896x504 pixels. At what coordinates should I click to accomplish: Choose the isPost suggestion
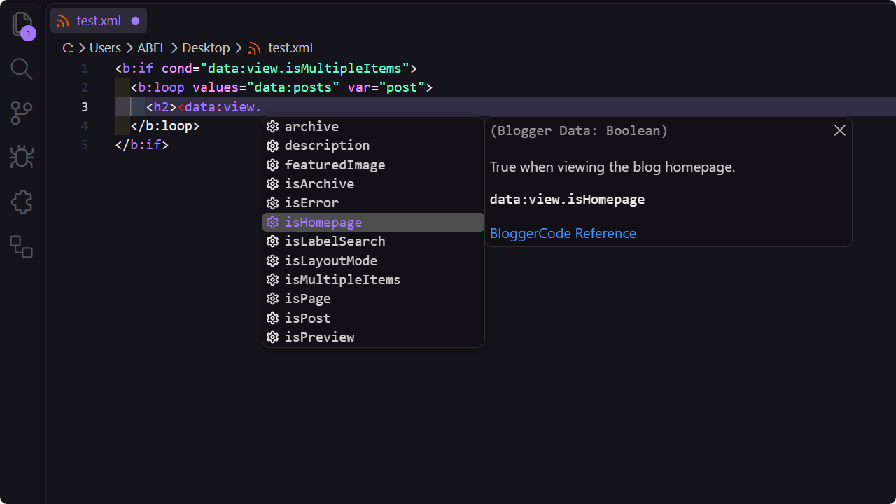(x=373, y=318)
